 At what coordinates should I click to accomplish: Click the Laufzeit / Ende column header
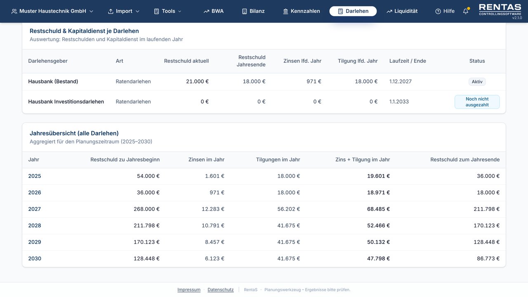point(408,61)
